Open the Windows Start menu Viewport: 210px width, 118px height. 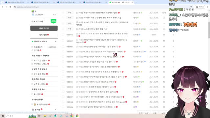click(3, 116)
